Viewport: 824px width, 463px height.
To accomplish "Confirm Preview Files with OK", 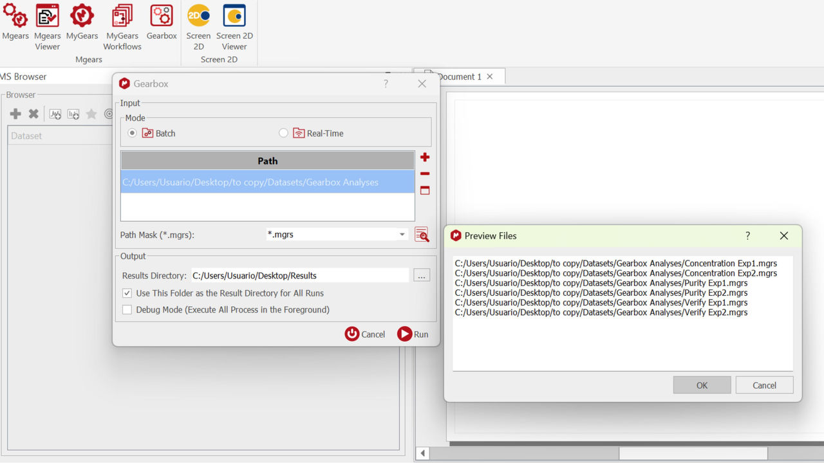I will [x=702, y=385].
